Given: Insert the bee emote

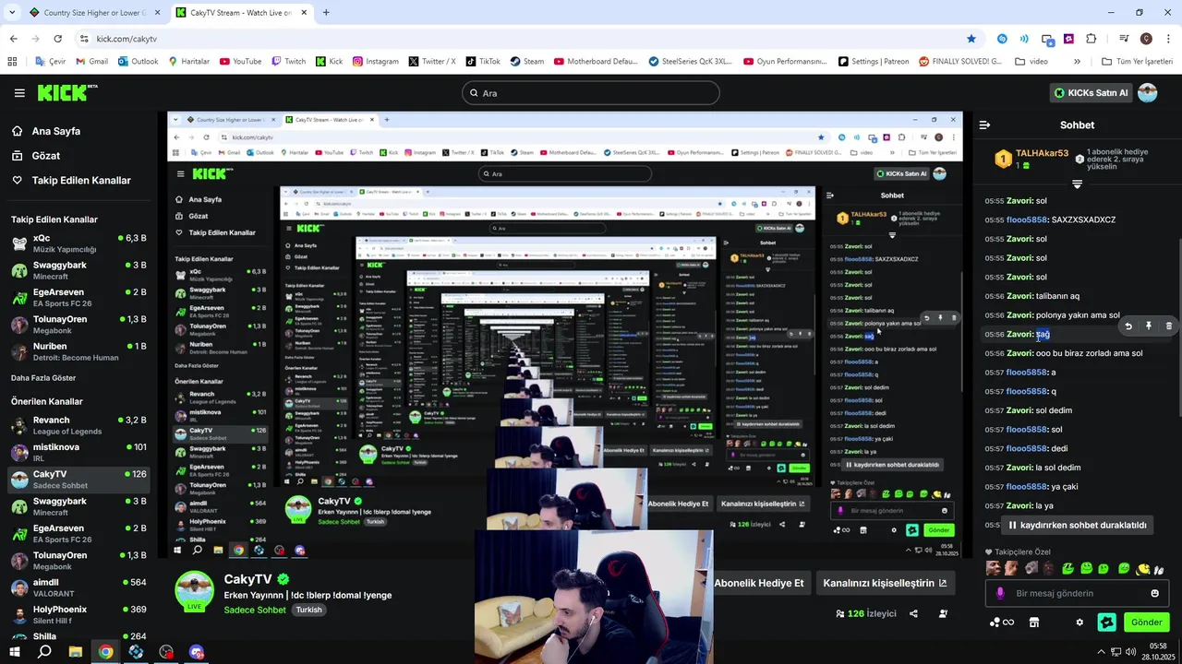Looking at the screenshot, I should (x=1142, y=568).
